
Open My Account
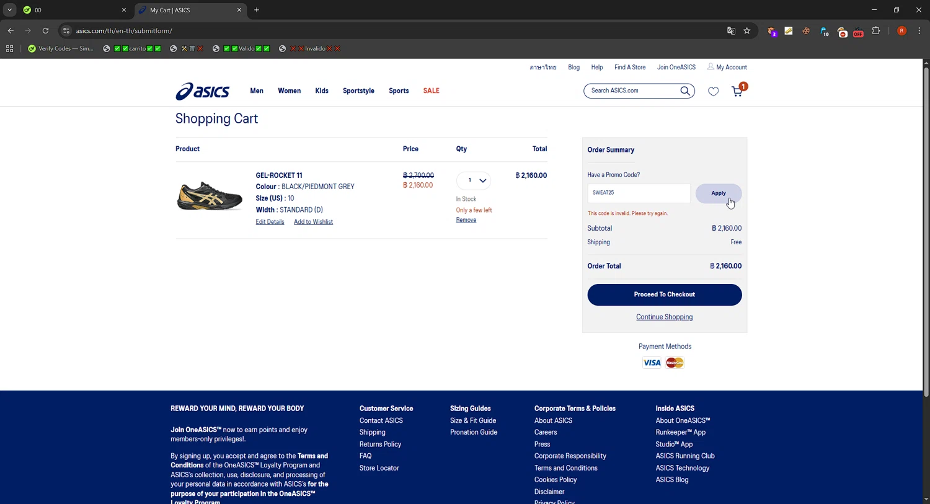(727, 68)
